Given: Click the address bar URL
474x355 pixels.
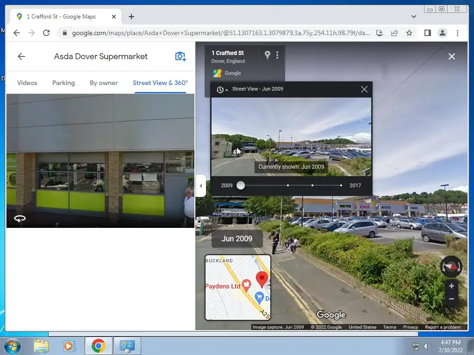Looking at the screenshot, I should (x=221, y=33).
